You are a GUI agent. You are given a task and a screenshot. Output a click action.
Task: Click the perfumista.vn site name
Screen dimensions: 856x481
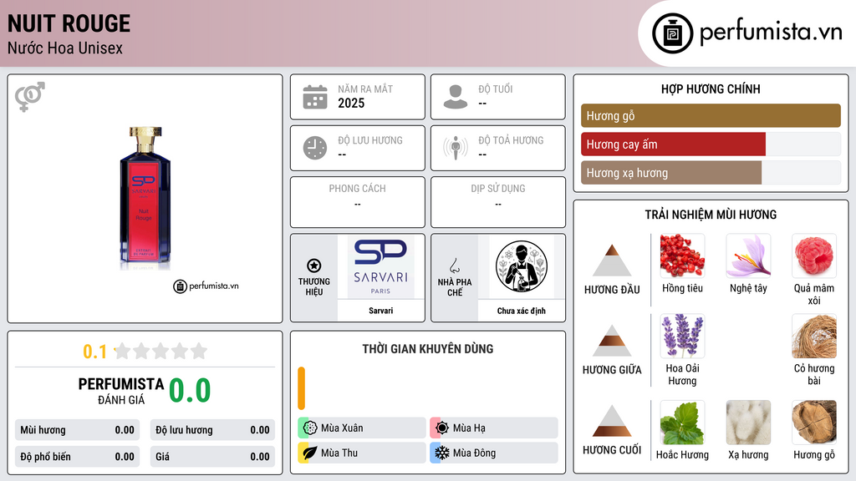coord(771,32)
